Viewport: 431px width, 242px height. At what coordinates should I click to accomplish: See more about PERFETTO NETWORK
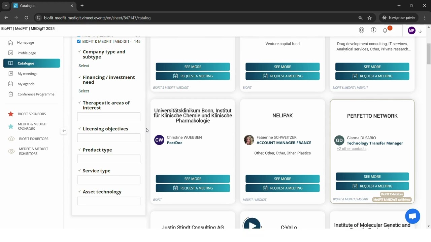[x=372, y=177]
